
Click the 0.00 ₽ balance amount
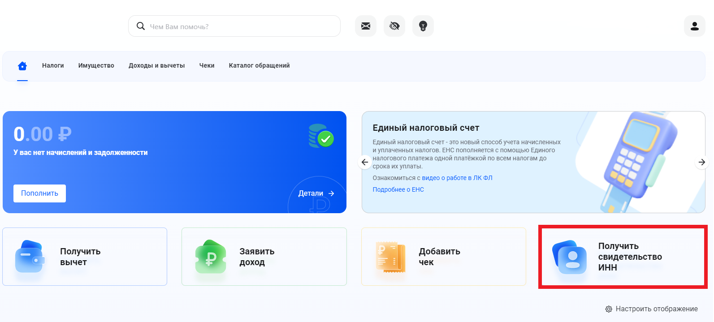(x=43, y=134)
